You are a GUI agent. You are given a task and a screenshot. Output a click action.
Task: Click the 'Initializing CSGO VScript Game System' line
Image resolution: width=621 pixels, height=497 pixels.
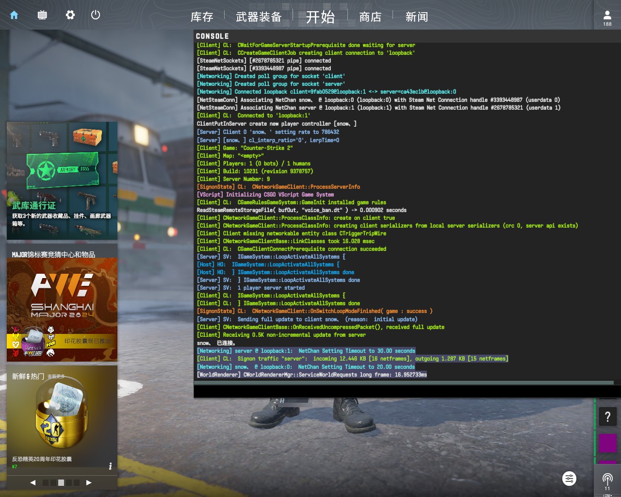pos(265,195)
